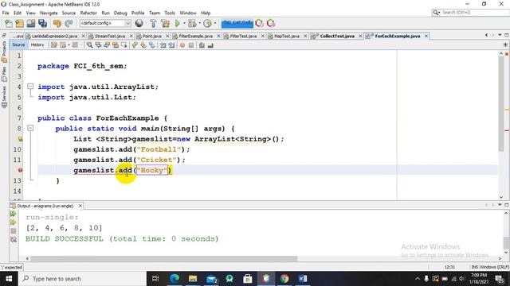Screen dimensions: 510x286
Task: Click the New File toolbar icon
Action: (9, 23)
